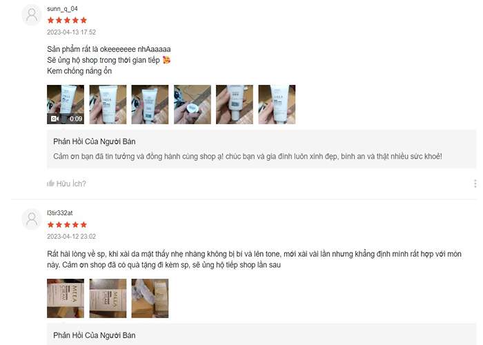Open the sixth photo in first review

click(x=277, y=104)
